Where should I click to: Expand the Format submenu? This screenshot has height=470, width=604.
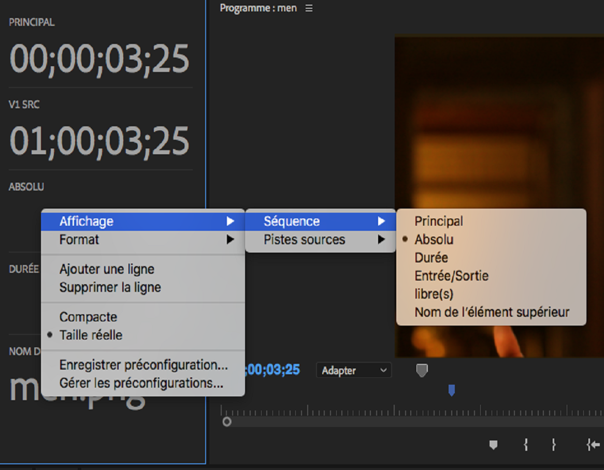tap(86, 240)
